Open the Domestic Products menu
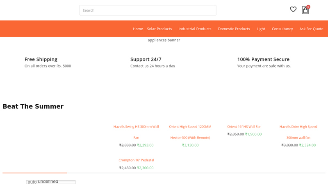 click(234, 29)
